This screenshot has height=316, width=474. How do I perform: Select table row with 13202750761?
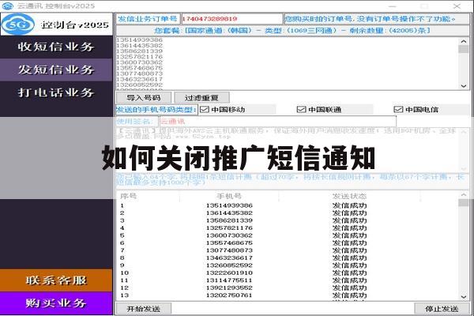click(288, 295)
